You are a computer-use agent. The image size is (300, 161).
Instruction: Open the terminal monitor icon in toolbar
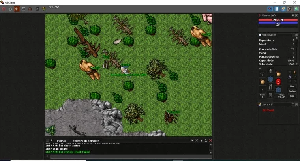tap(24, 9)
